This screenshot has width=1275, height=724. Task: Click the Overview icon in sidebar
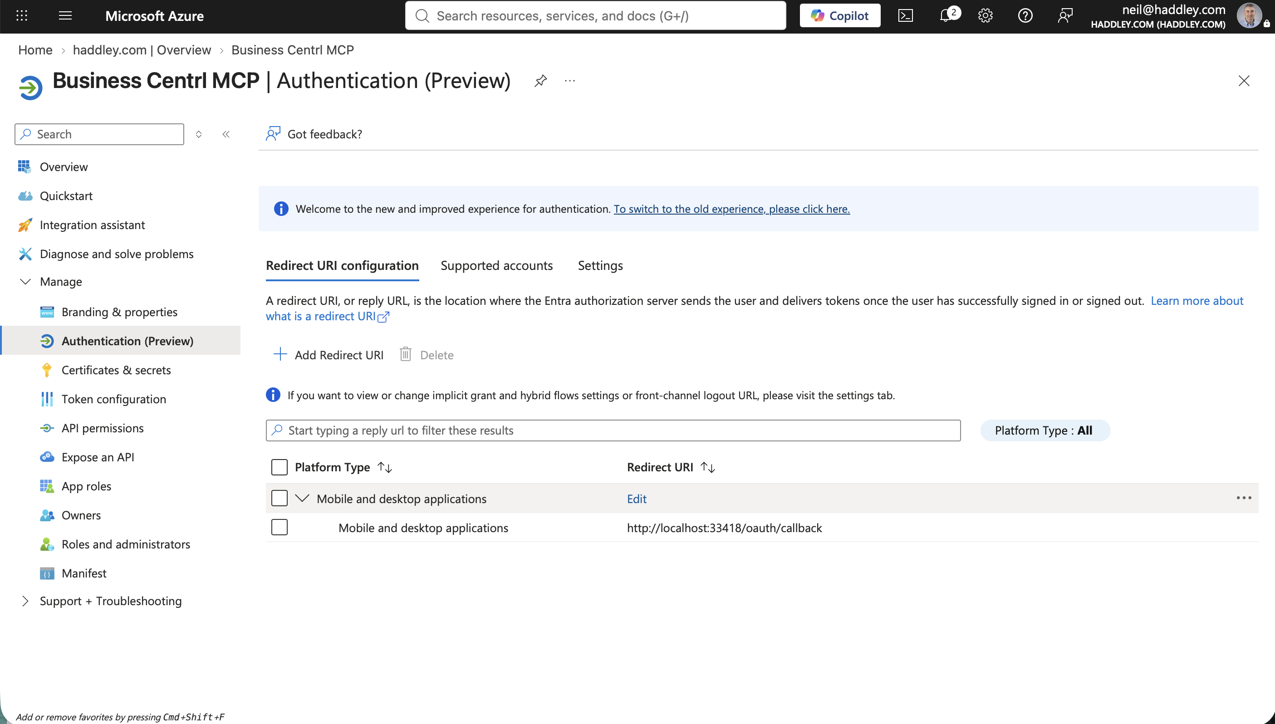[25, 166]
